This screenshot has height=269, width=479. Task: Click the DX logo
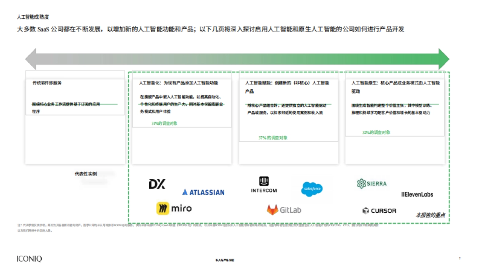click(157, 184)
